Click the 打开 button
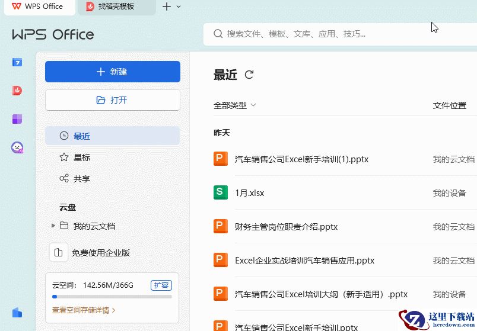This screenshot has width=477, height=331. coord(113,100)
